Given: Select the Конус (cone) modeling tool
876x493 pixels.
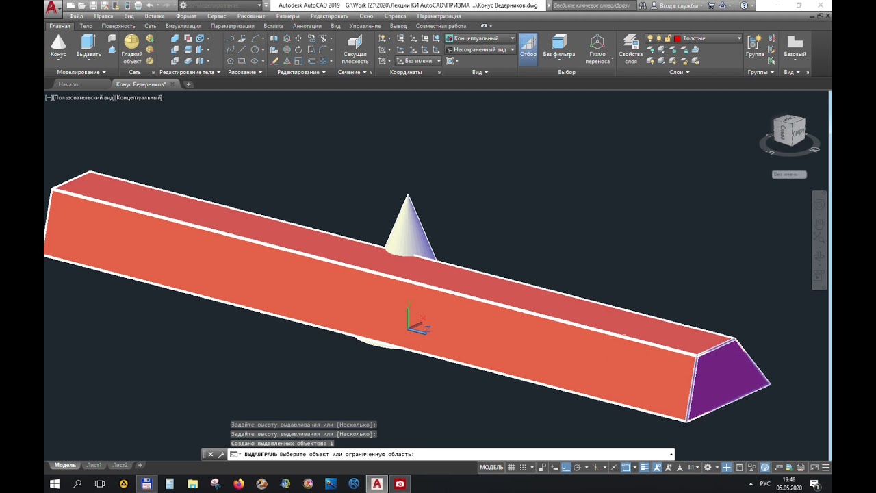Looking at the screenshot, I should [x=58, y=47].
